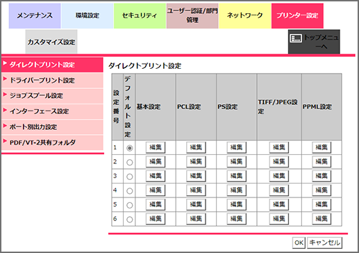This screenshot has height=253, width=359.
Task: Edit 基本設定 for setting 5
Action: click(156, 204)
